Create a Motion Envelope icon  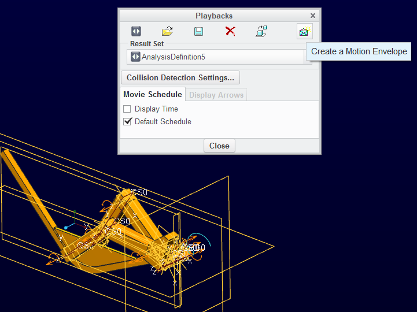coord(304,31)
